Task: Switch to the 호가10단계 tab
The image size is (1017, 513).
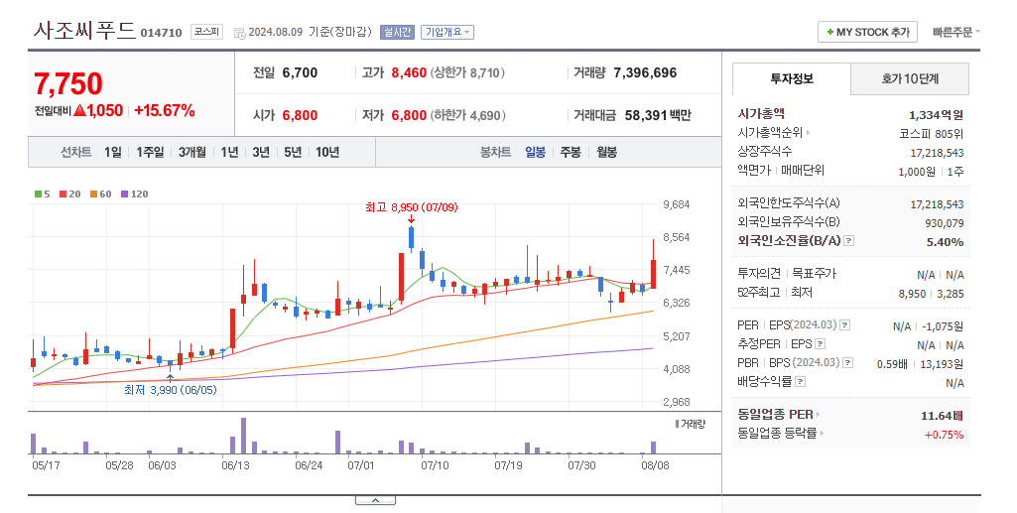Action: point(909,78)
